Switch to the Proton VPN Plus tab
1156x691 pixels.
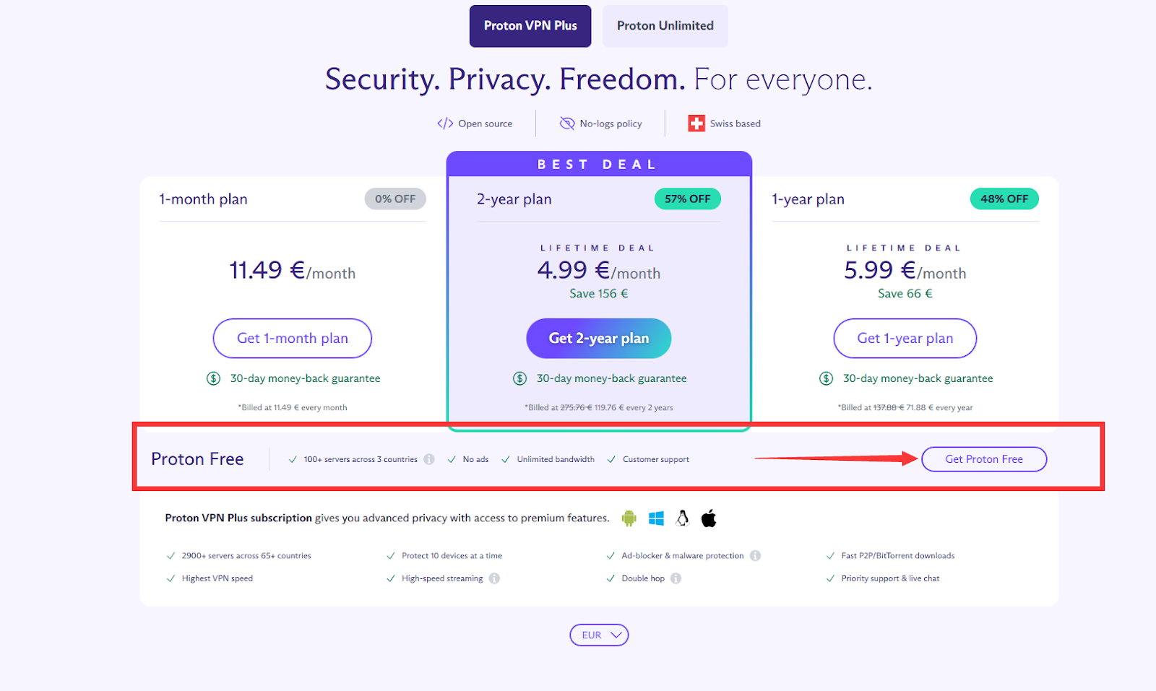530,26
